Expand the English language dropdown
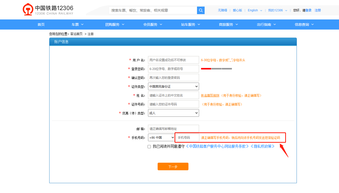 (x=255, y=10)
